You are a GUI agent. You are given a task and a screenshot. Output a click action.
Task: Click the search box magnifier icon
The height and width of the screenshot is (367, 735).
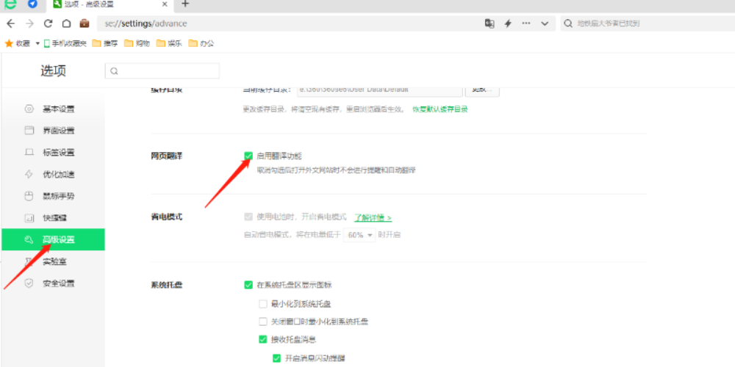click(568, 23)
